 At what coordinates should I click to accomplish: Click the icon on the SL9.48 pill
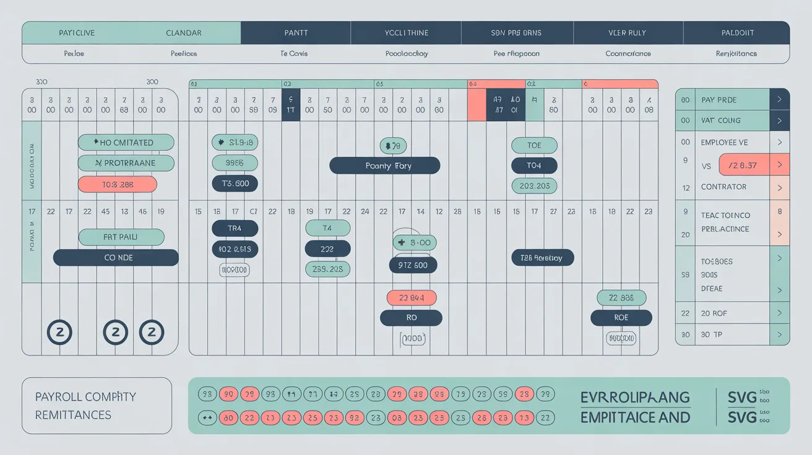[x=219, y=143]
